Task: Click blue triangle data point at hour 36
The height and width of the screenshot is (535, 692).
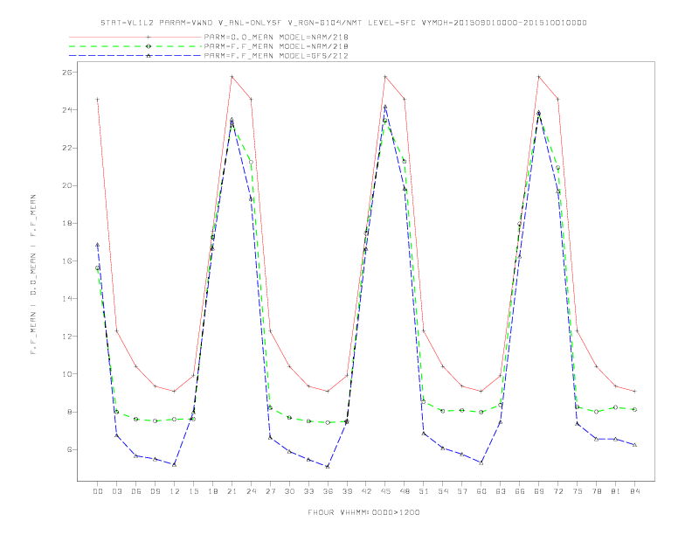Action: coord(328,466)
